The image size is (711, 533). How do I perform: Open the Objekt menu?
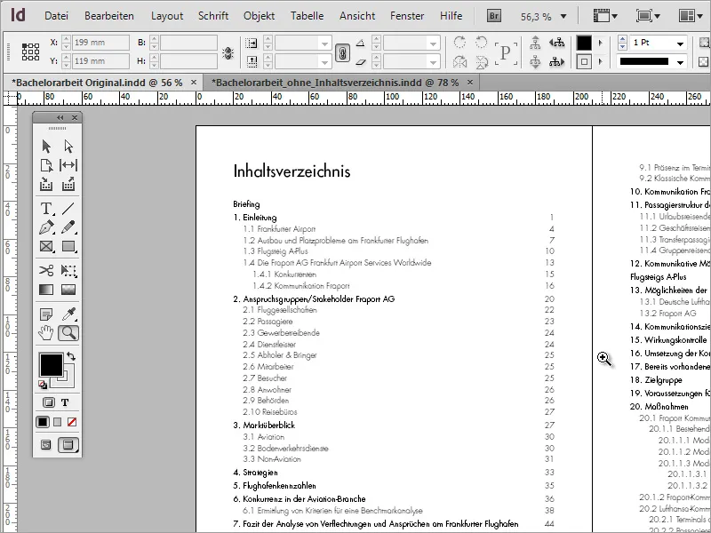point(259,16)
